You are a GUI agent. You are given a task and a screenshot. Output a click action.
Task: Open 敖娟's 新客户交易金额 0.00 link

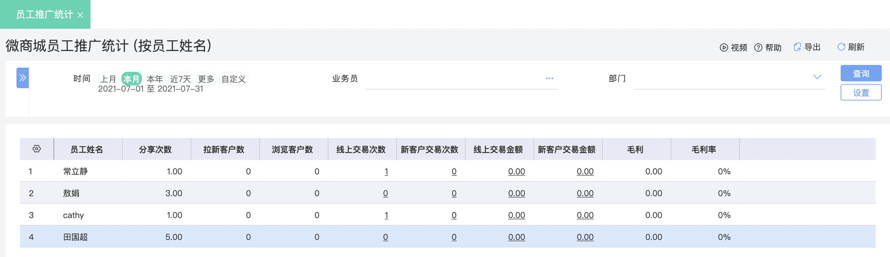585,194
